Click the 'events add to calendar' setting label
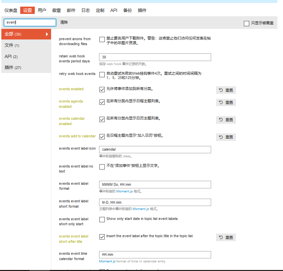Viewport: 283px width, 271px height. coord(77,136)
